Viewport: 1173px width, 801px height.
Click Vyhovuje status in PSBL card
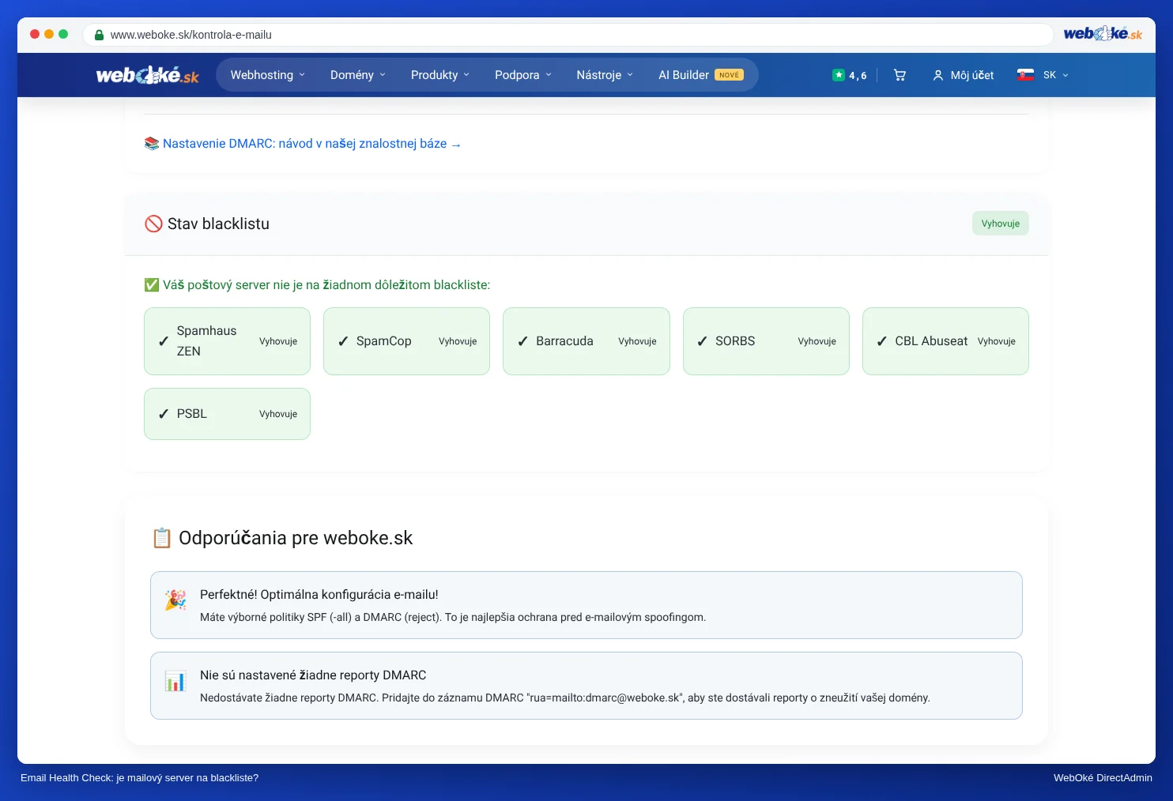coord(278,414)
